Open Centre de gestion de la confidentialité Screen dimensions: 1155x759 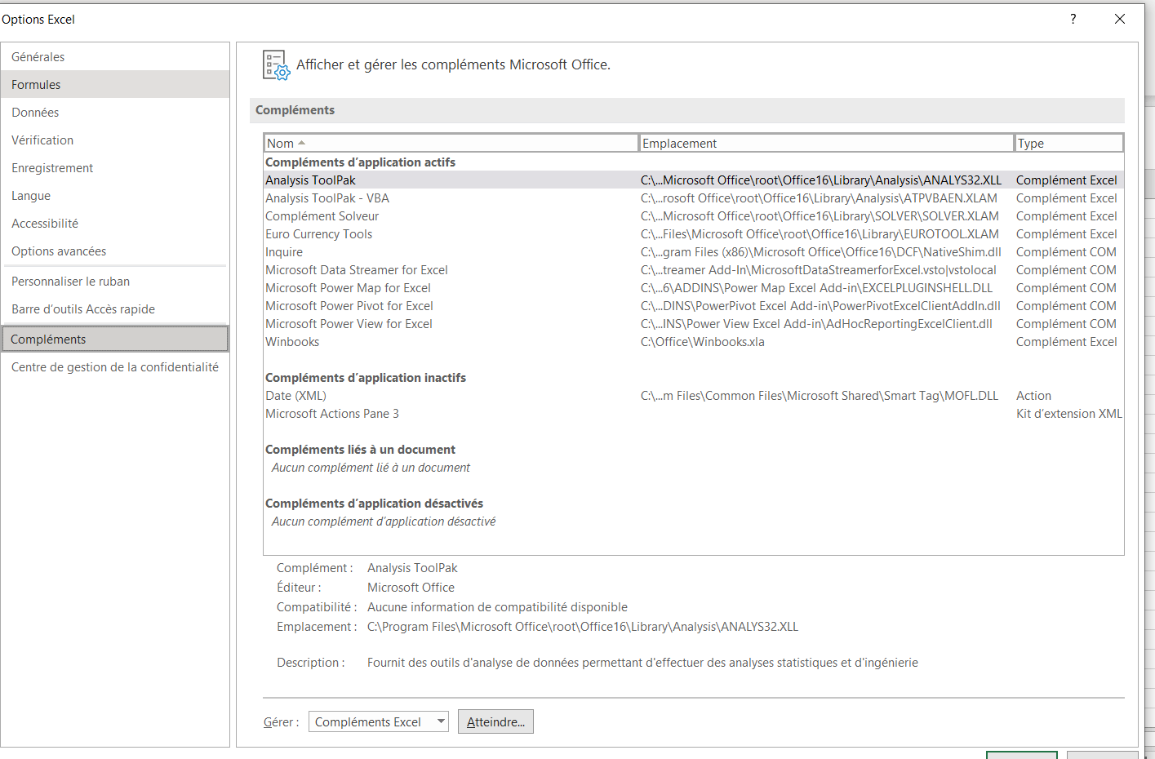115,367
